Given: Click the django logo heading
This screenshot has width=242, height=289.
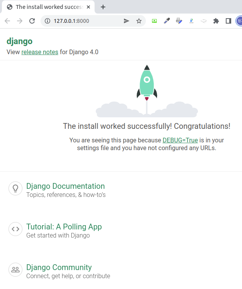Looking at the screenshot, I should (x=20, y=41).
